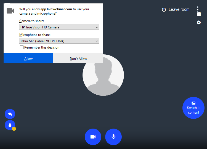The image size is (207, 149).
Task: Click the Allow button
Action: pyautogui.click(x=28, y=58)
